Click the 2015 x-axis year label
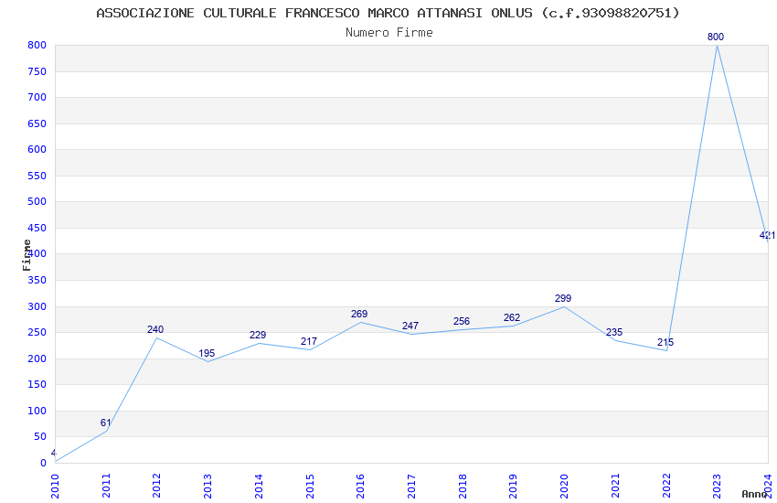The width and height of the screenshot is (777, 503). pos(310,486)
